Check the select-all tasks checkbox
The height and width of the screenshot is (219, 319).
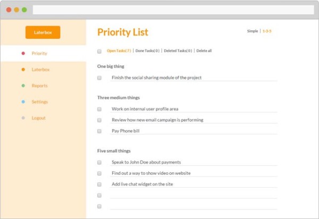pyautogui.click(x=99, y=51)
